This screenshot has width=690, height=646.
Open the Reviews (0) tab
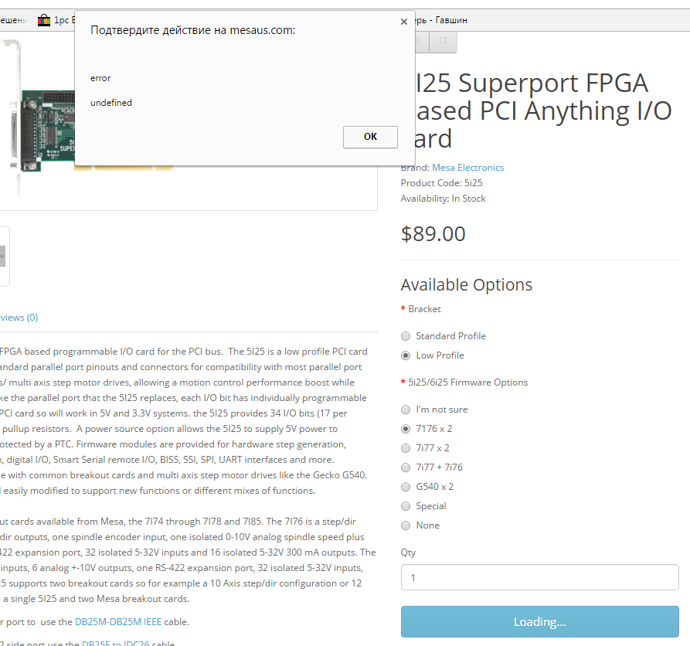[x=19, y=318]
